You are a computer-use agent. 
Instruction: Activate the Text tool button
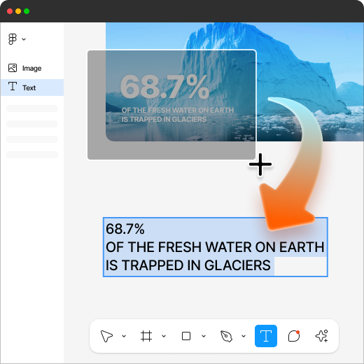click(266, 336)
